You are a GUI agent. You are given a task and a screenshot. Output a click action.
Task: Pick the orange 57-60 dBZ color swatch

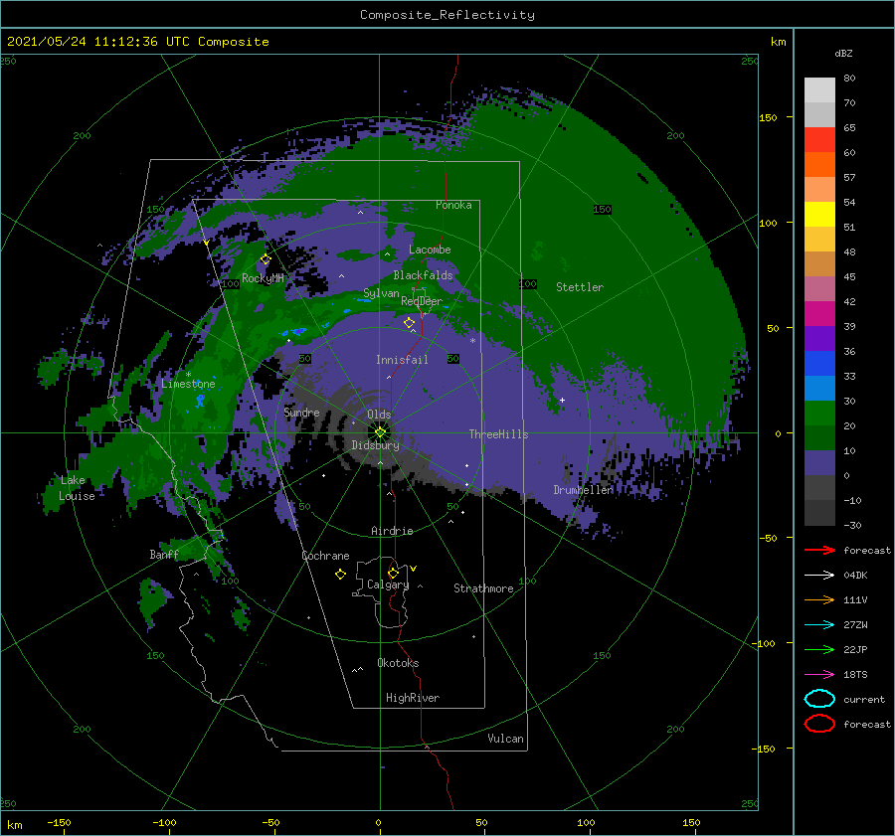point(819,165)
